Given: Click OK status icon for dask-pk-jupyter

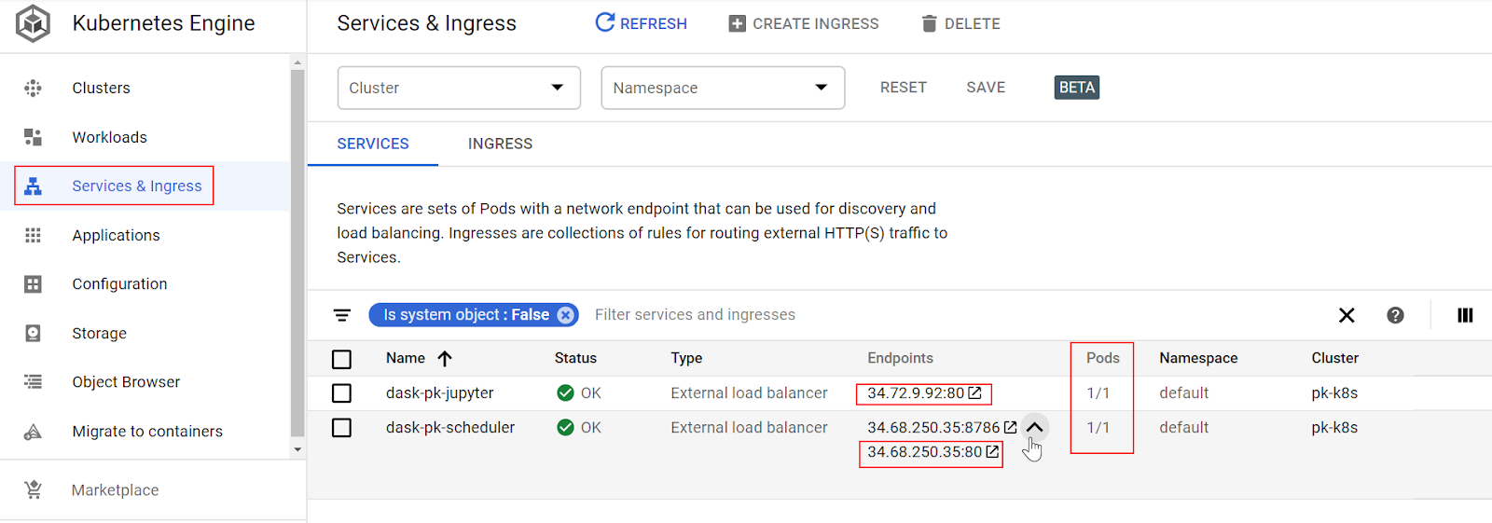Looking at the screenshot, I should (565, 392).
